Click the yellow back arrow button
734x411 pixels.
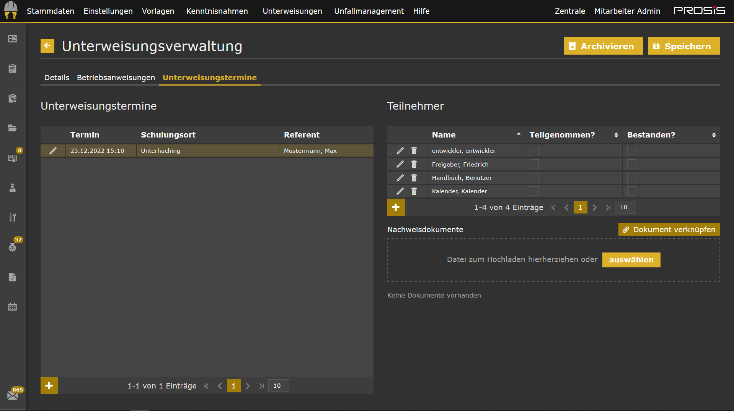[47, 46]
